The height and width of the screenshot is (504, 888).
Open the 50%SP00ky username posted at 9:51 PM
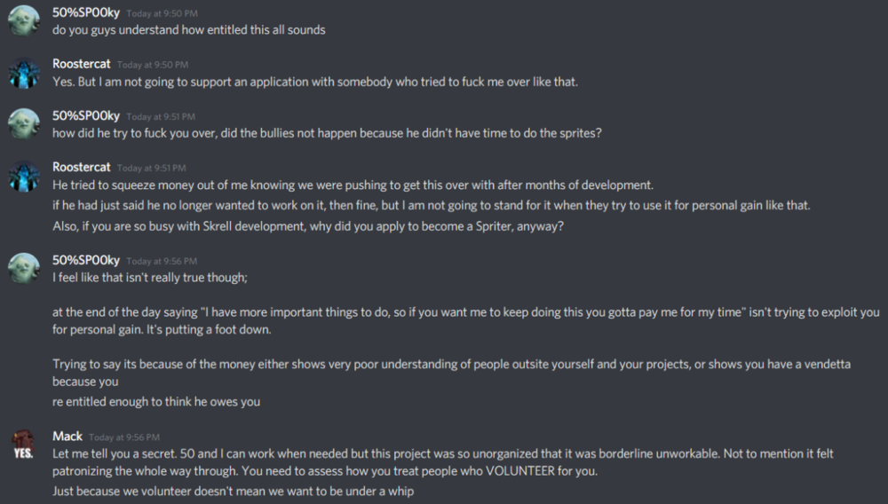pyautogui.click(x=86, y=116)
